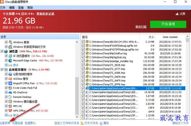This screenshot has height=126, width=191.
Task: Open the 文件 menu
Action: pos(3,8)
